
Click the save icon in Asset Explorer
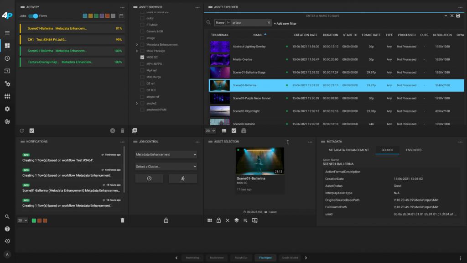pos(458,16)
